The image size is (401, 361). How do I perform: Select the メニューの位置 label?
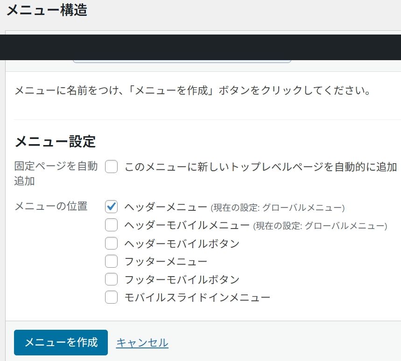51,207
